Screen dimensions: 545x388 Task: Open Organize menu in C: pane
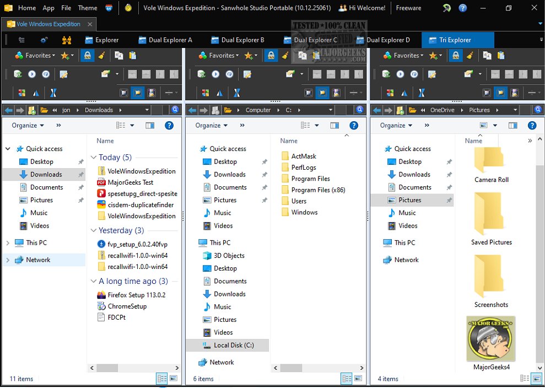[x=211, y=126]
